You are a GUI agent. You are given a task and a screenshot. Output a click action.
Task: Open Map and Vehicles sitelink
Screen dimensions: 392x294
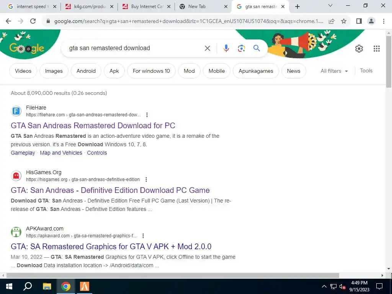pyautogui.click(x=61, y=153)
